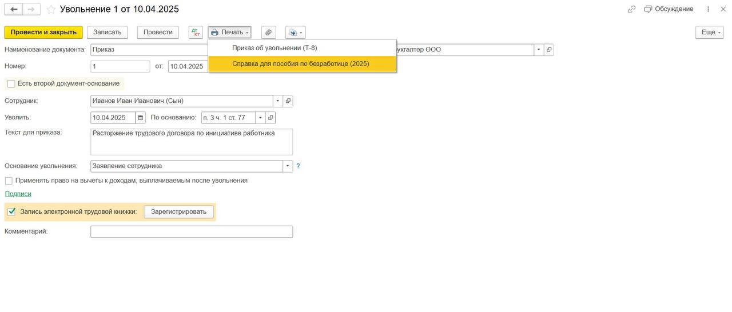732x312 pixels.
Task: Toggle the Печать dropdown button
Action: pyautogui.click(x=230, y=33)
